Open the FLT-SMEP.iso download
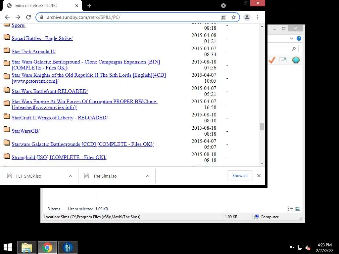The width and height of the screenshot is (339, 254). click(x=28, y=176)
